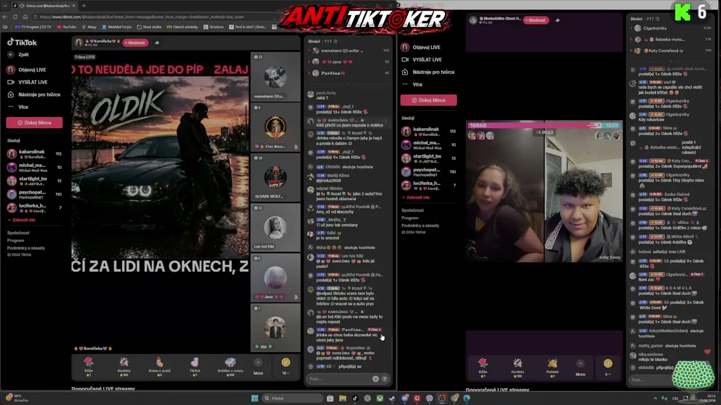Screen dimensions: 721x405
Task: Show viewers info icon next to Diváci 217
Action: click(x=658, y=19)
